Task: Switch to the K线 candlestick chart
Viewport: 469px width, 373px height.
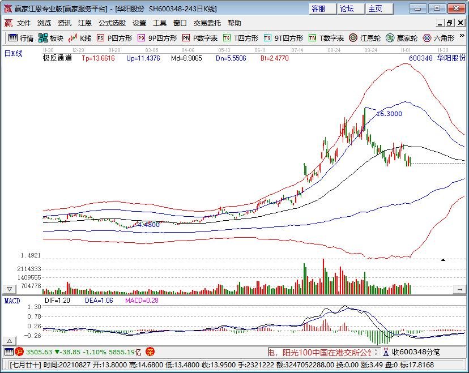Action: pyautogui.click(x=80, y=38)
